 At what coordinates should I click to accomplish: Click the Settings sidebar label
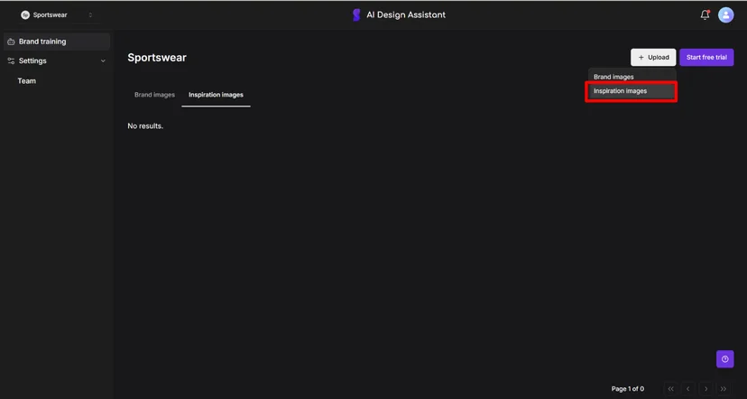point(32,61)
